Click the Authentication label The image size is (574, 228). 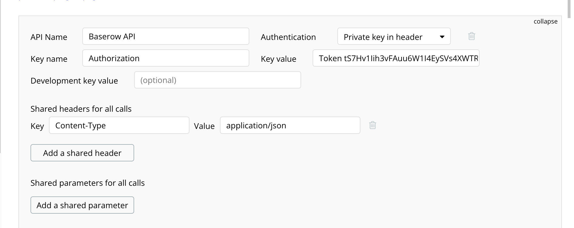point(288,37)
